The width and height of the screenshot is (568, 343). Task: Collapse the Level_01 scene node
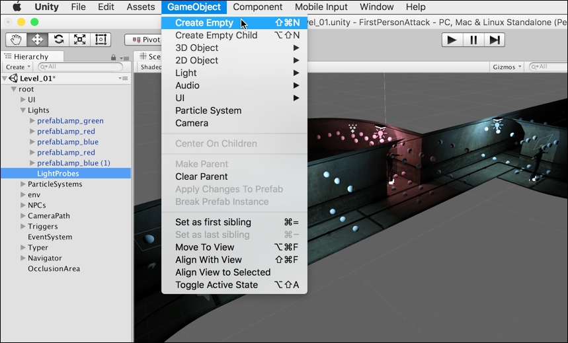pyautogui.click(x=5, y=78)
